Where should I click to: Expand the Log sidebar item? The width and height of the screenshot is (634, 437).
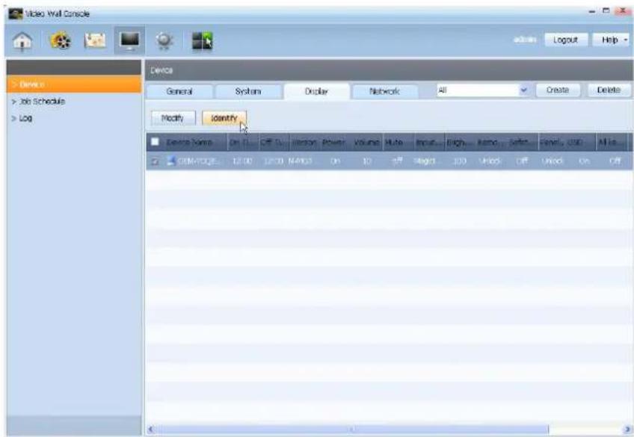click(x=22, y=118)
